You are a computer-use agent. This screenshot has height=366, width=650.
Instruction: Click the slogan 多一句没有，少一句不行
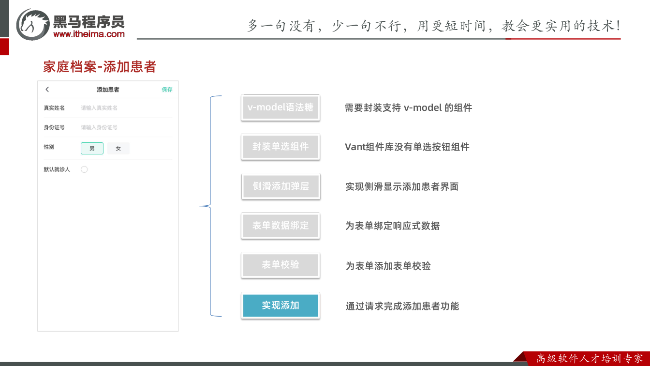326,26
